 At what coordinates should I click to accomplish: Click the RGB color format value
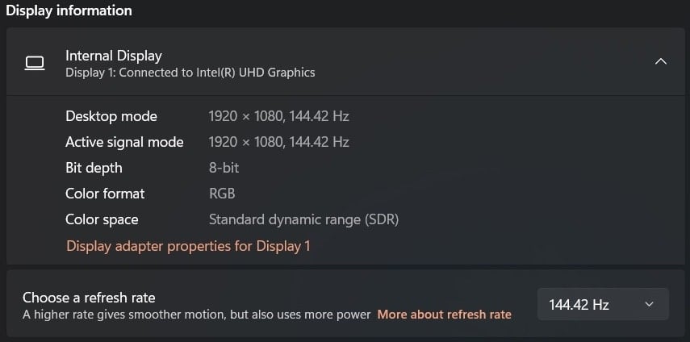tap(222, 194)
